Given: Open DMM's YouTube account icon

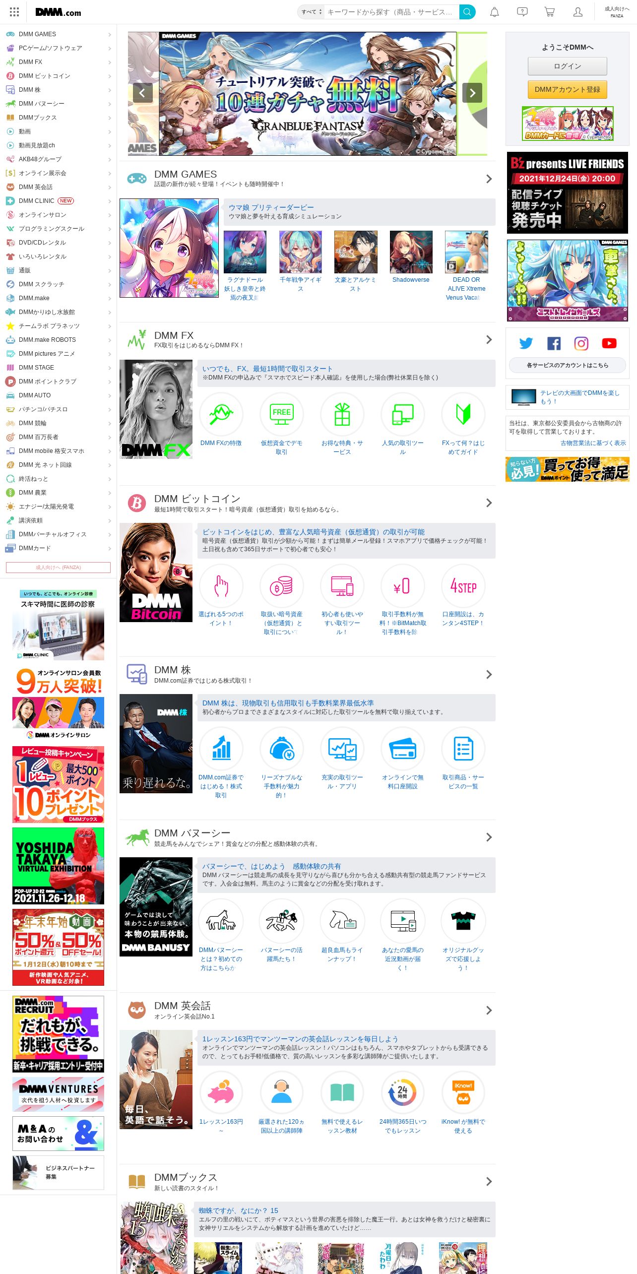Looking at the screenshot, I should [609, 343].
